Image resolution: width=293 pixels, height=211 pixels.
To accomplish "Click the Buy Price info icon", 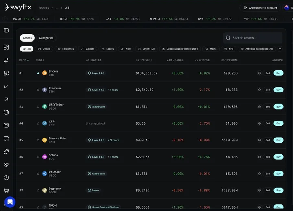I will (x=151, y=60).
